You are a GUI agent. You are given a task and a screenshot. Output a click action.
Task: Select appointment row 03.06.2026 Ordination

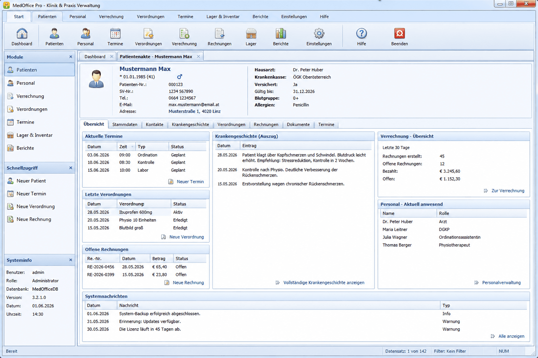coord(145,155)
